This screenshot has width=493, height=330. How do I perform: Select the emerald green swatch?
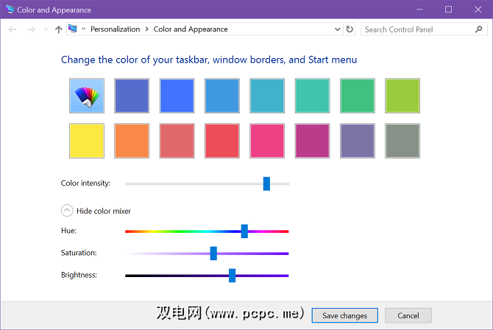[357, 96]
